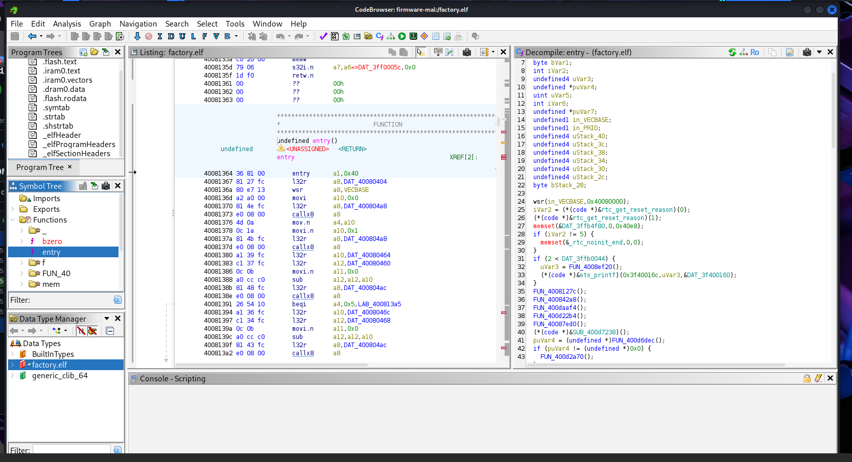The width and height of the screenshot is (852, 462).
Task: Click the 'U' navigate-to-undefined icon
Action: [182, 36]
